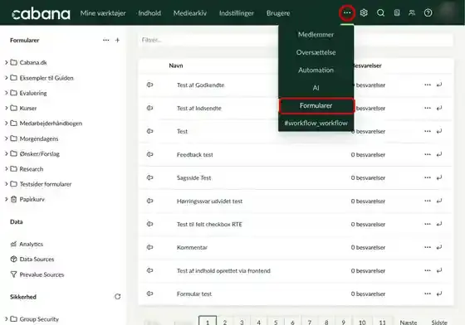Open Brugere in top navigation
This screenshot has height=325, width=465.
(x=278, y=13)
